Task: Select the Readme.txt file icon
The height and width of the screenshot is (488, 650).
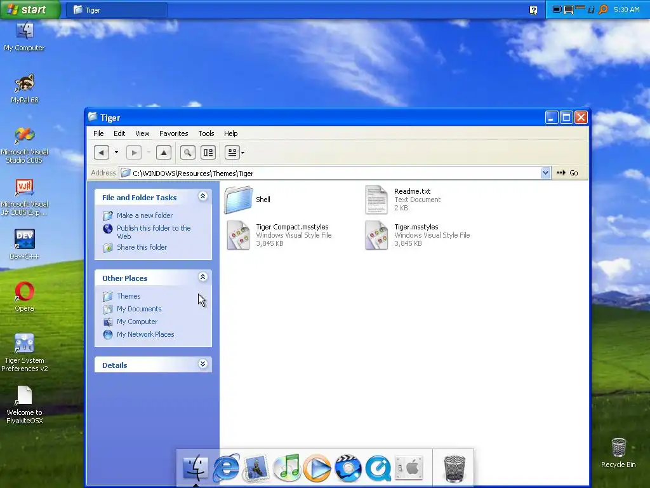Action: pos(376,200)
